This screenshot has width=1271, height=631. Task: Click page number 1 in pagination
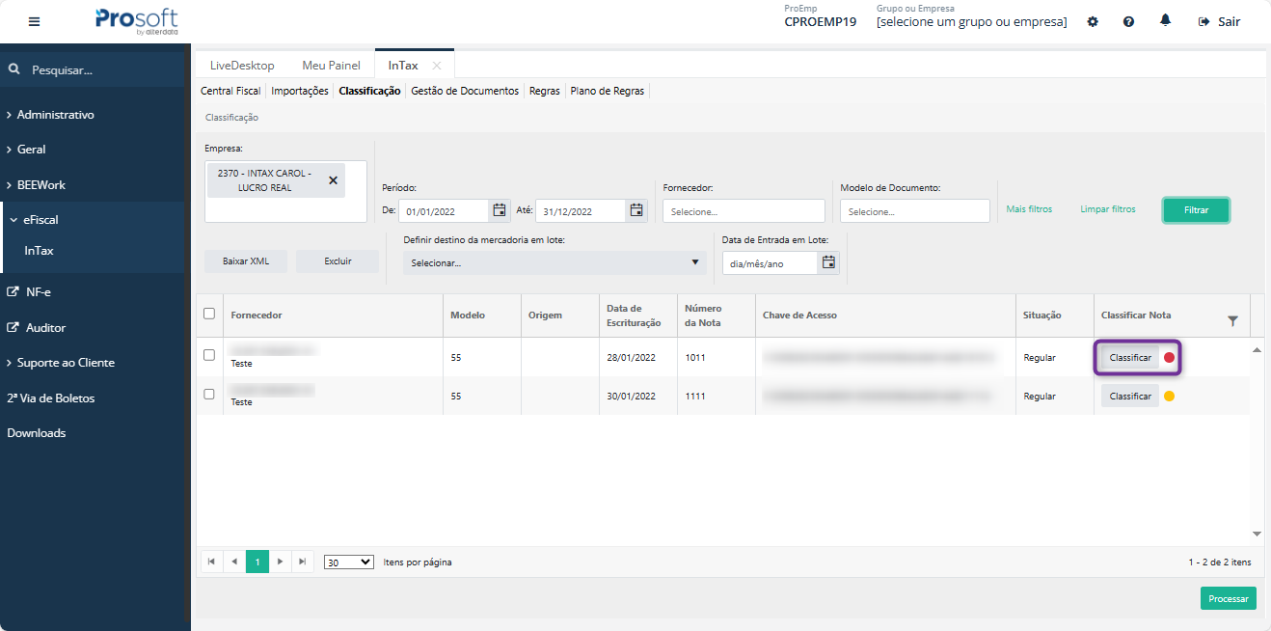coord(257,562)
